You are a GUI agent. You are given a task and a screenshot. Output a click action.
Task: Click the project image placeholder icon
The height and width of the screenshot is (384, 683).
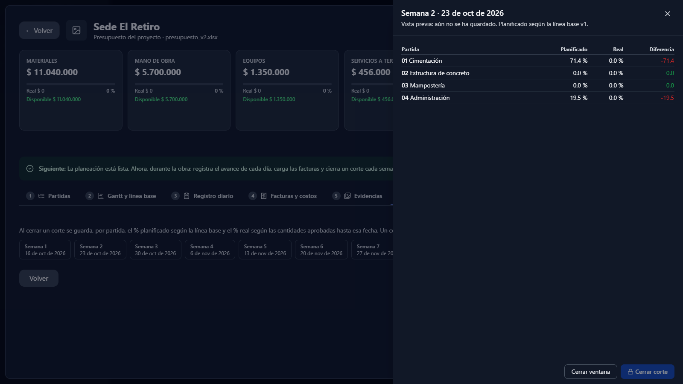click(76, 30)
